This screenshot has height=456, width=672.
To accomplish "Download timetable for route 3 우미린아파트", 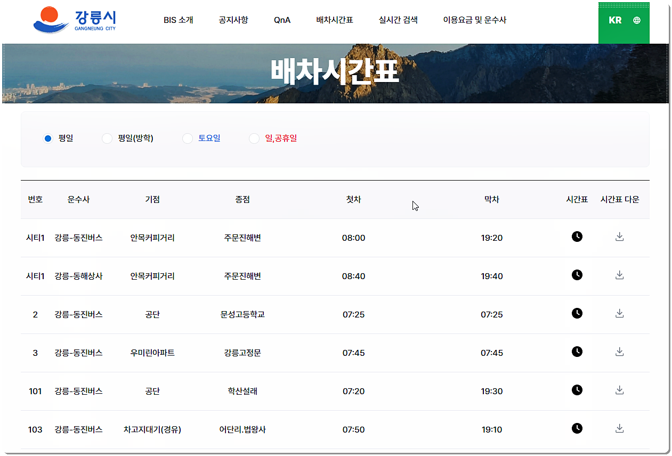I will [x=619, y=352].
